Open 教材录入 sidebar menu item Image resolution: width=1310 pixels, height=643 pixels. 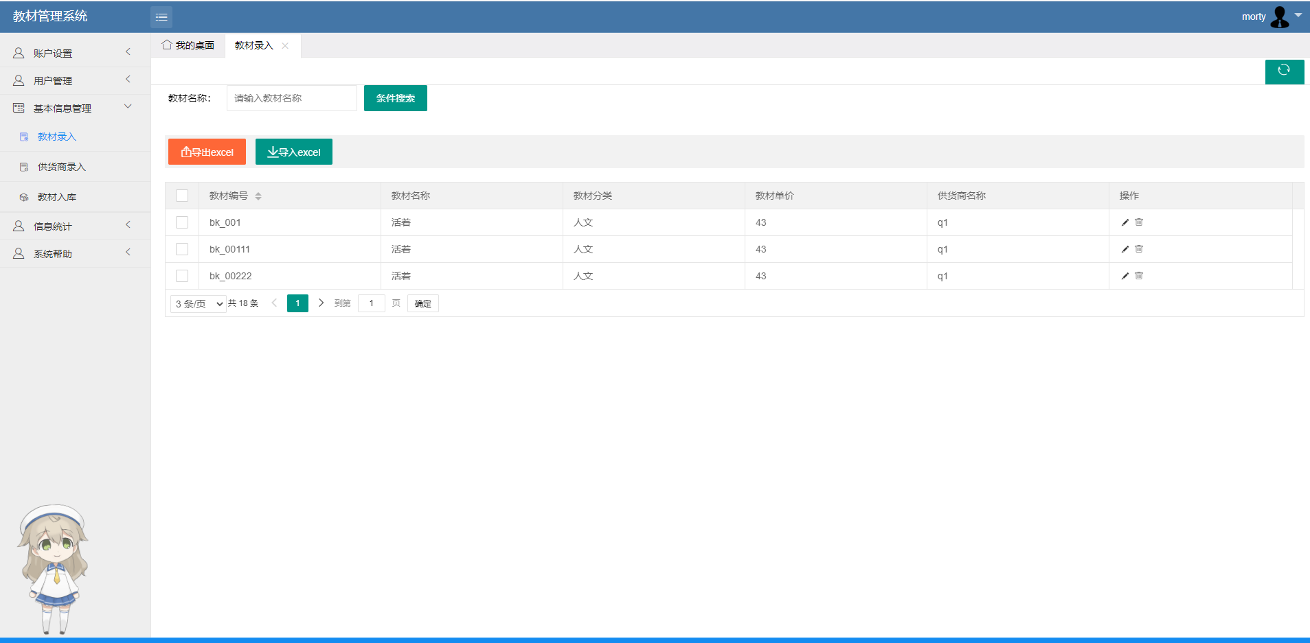click(76, 137)
